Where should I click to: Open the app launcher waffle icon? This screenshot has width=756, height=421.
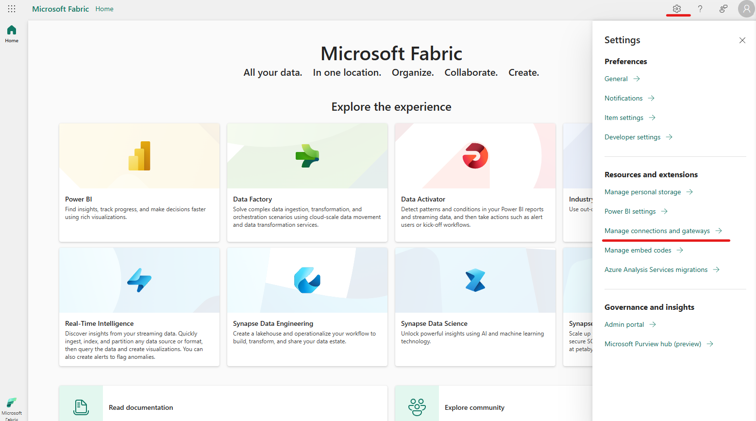click(x=12, y=9)
